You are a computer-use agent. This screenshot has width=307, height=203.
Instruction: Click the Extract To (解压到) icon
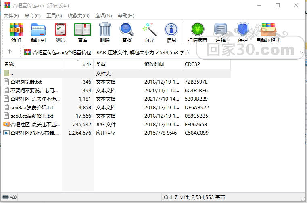pos(38,30)
